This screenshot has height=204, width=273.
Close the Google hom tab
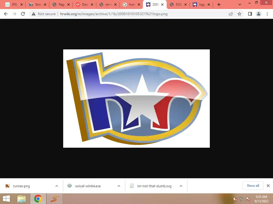tap(139, 5)
